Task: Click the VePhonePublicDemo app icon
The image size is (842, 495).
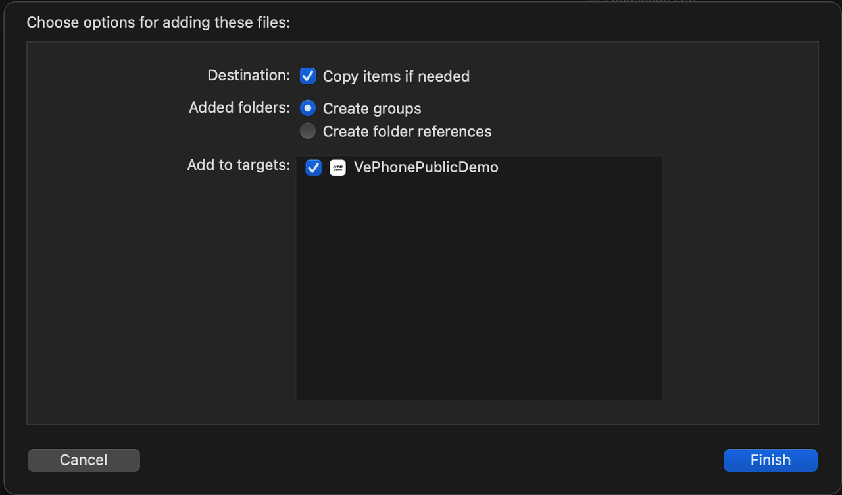Action: point(337,168)
